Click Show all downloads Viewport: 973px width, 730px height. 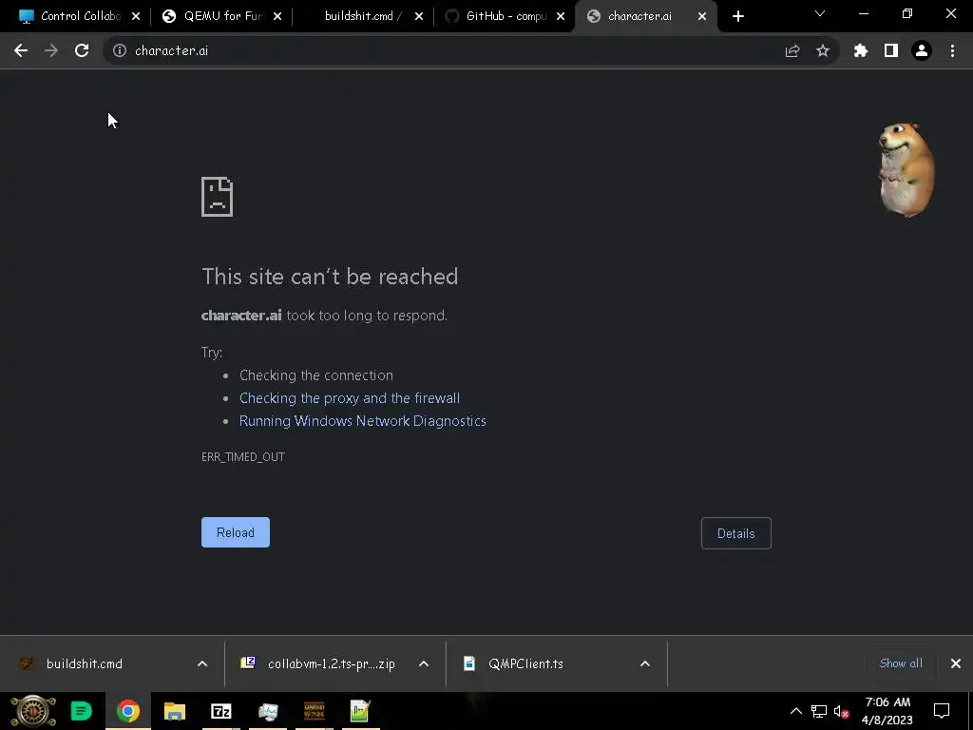[901, 663]
